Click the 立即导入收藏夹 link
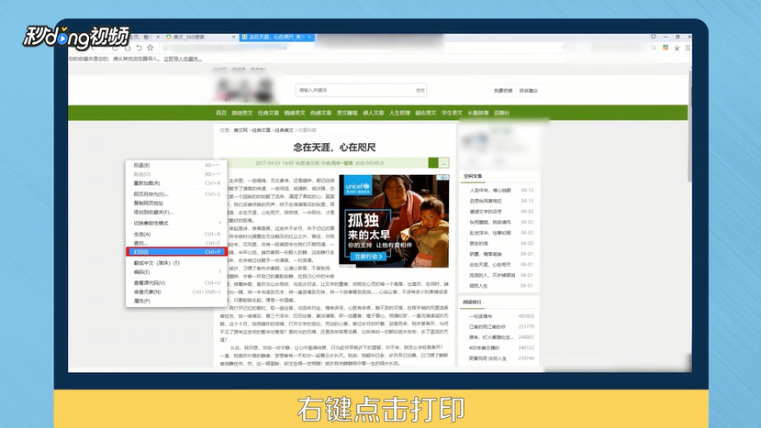The image size is (761, 428). 183,59
